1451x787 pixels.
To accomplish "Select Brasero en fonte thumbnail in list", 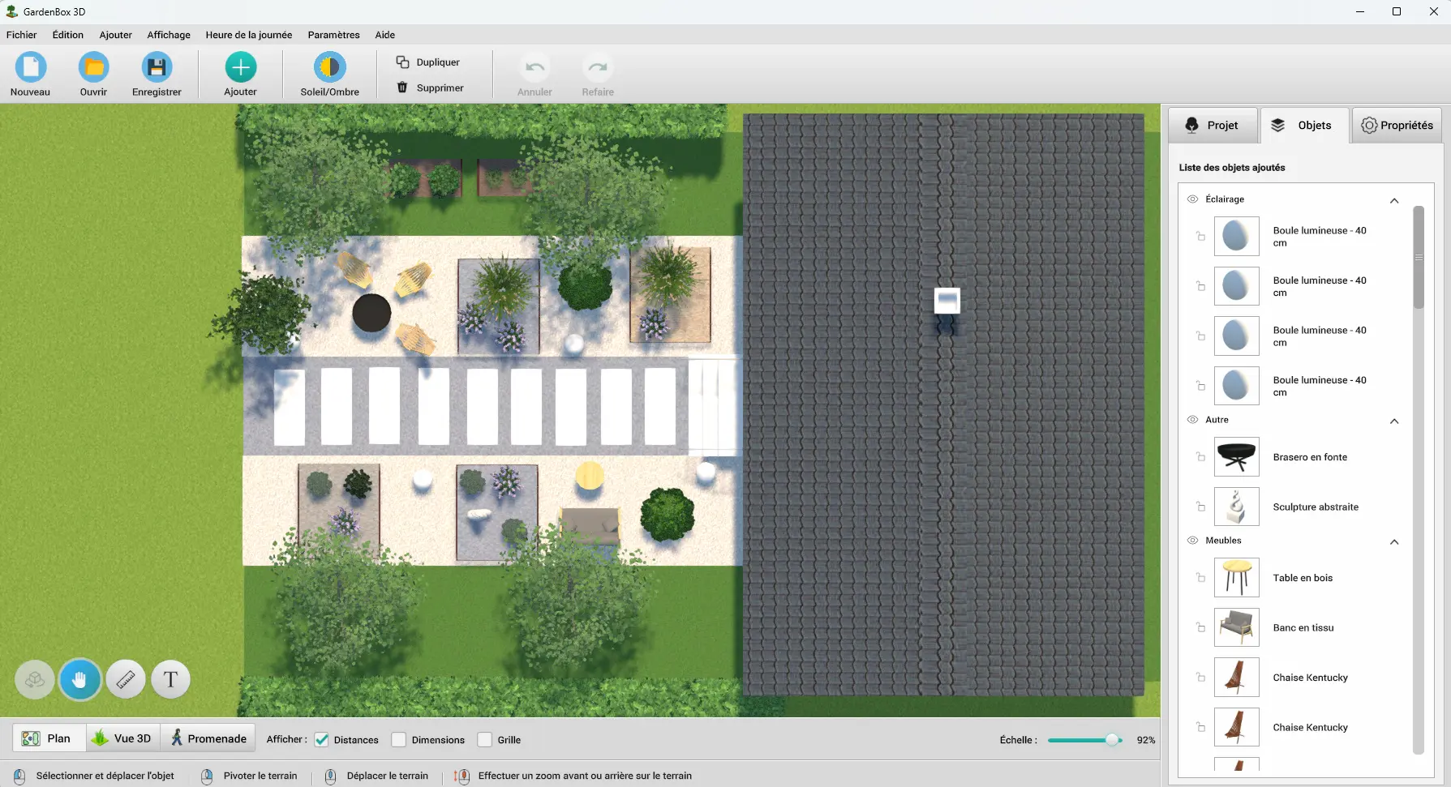I will (1236, 457).
